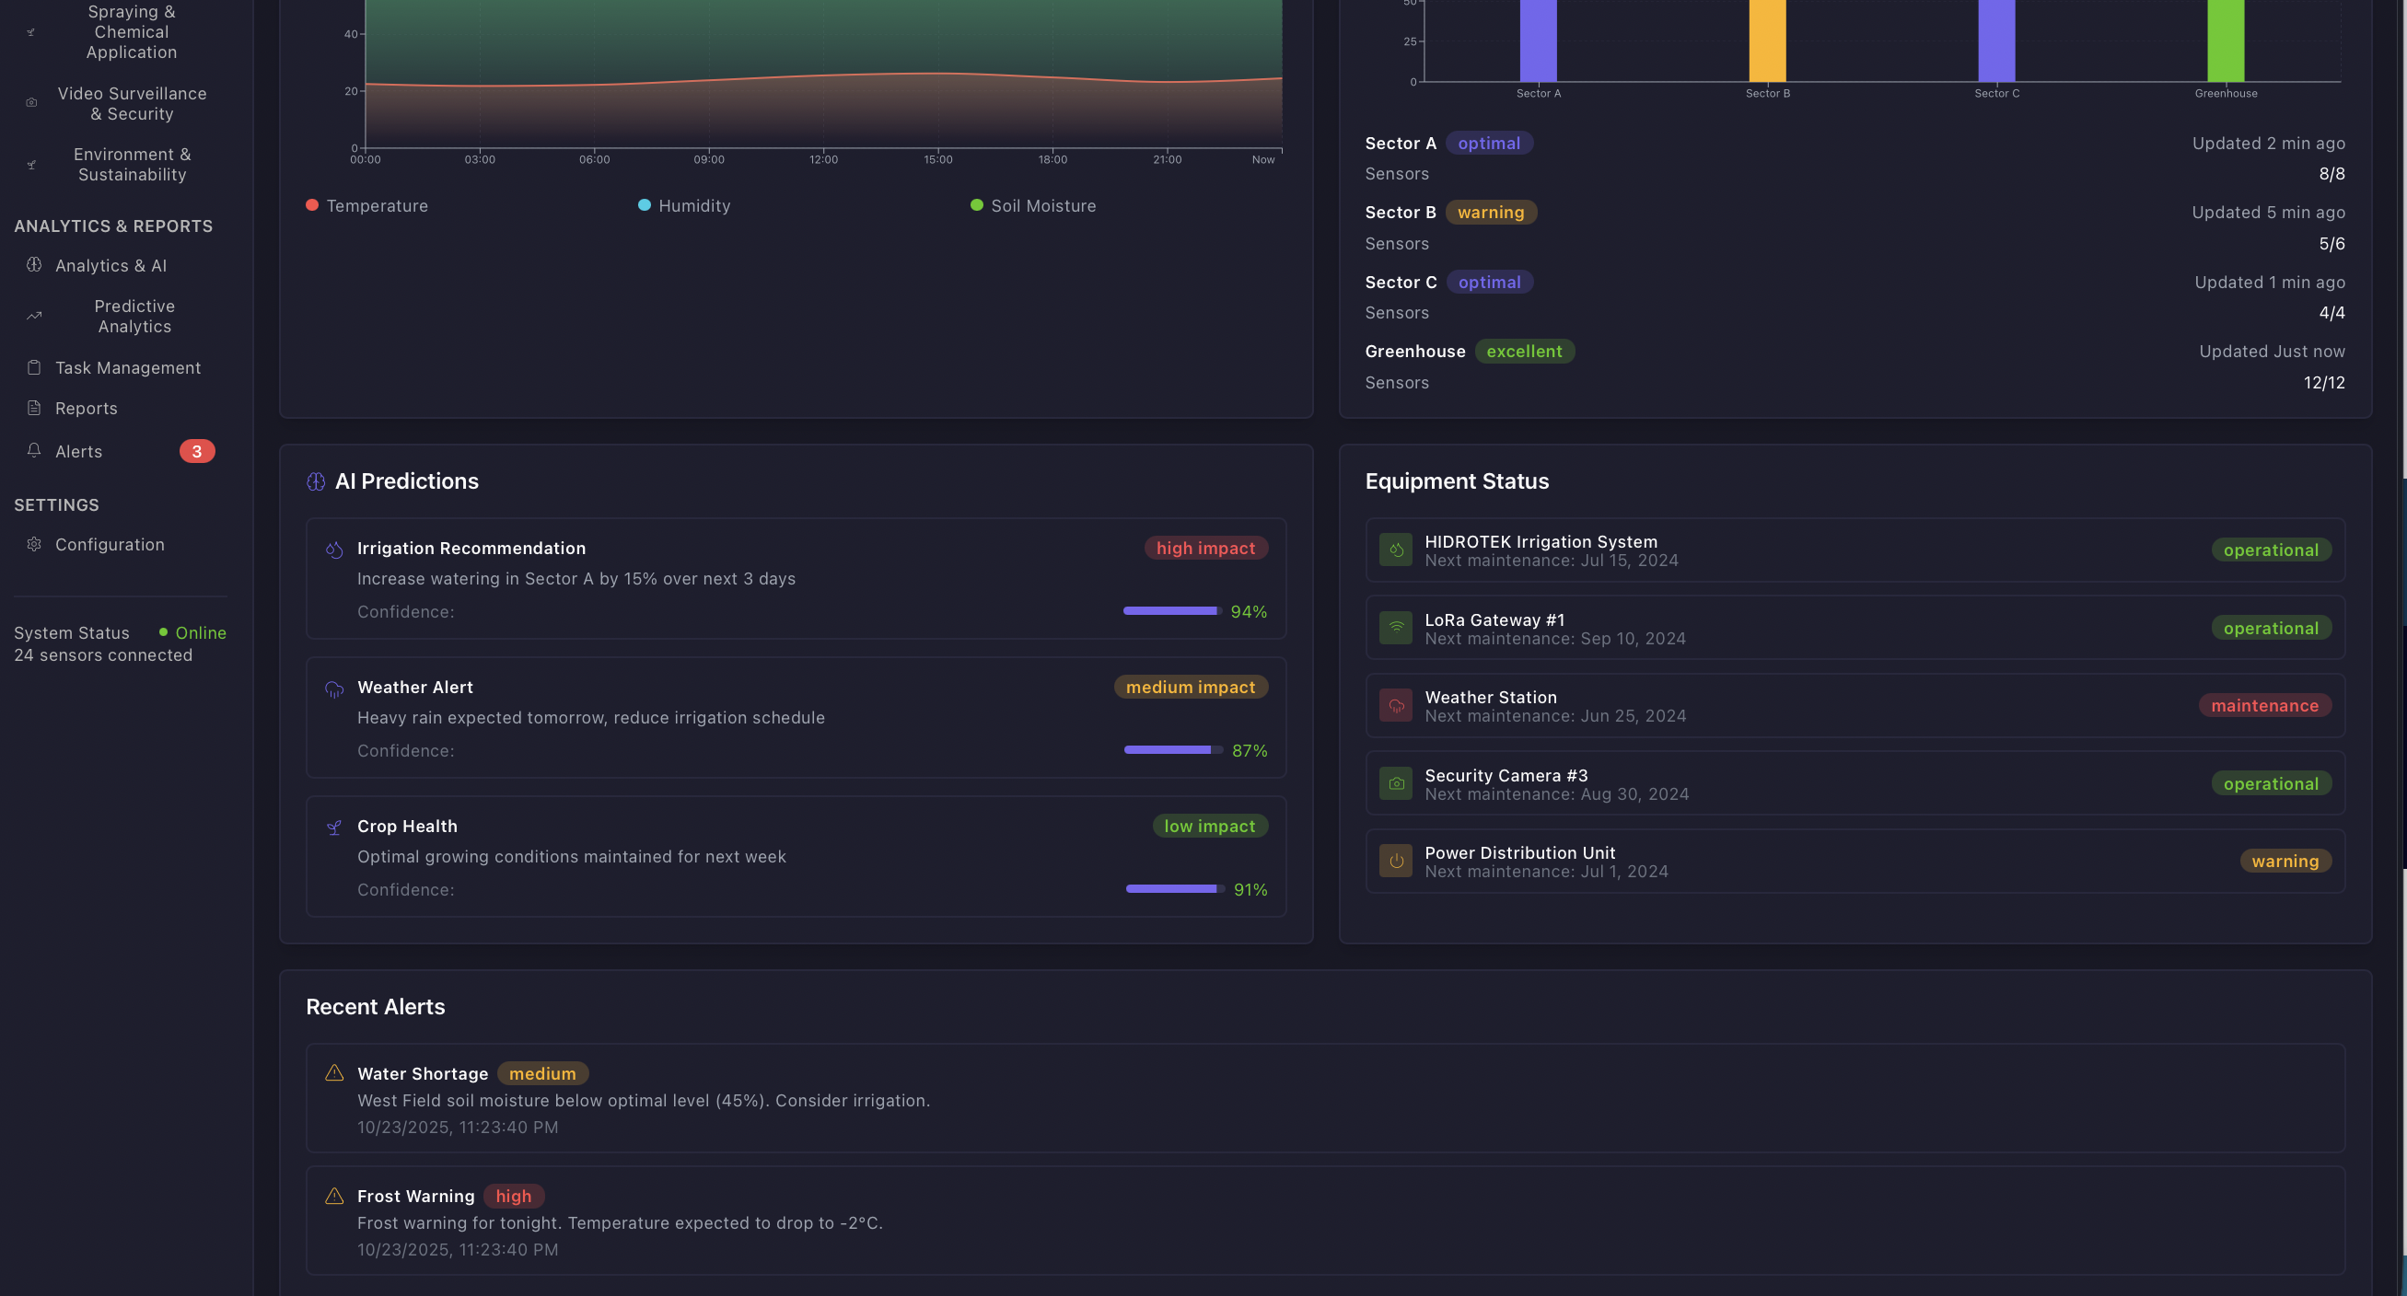
Task: Click the Power Distribution Unit power icon
Action: click(1396, 861)
